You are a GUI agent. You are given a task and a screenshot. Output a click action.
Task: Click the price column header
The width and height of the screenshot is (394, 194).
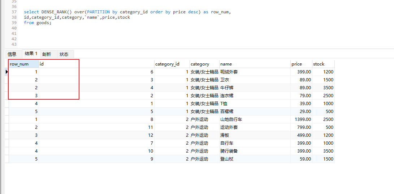301,64
